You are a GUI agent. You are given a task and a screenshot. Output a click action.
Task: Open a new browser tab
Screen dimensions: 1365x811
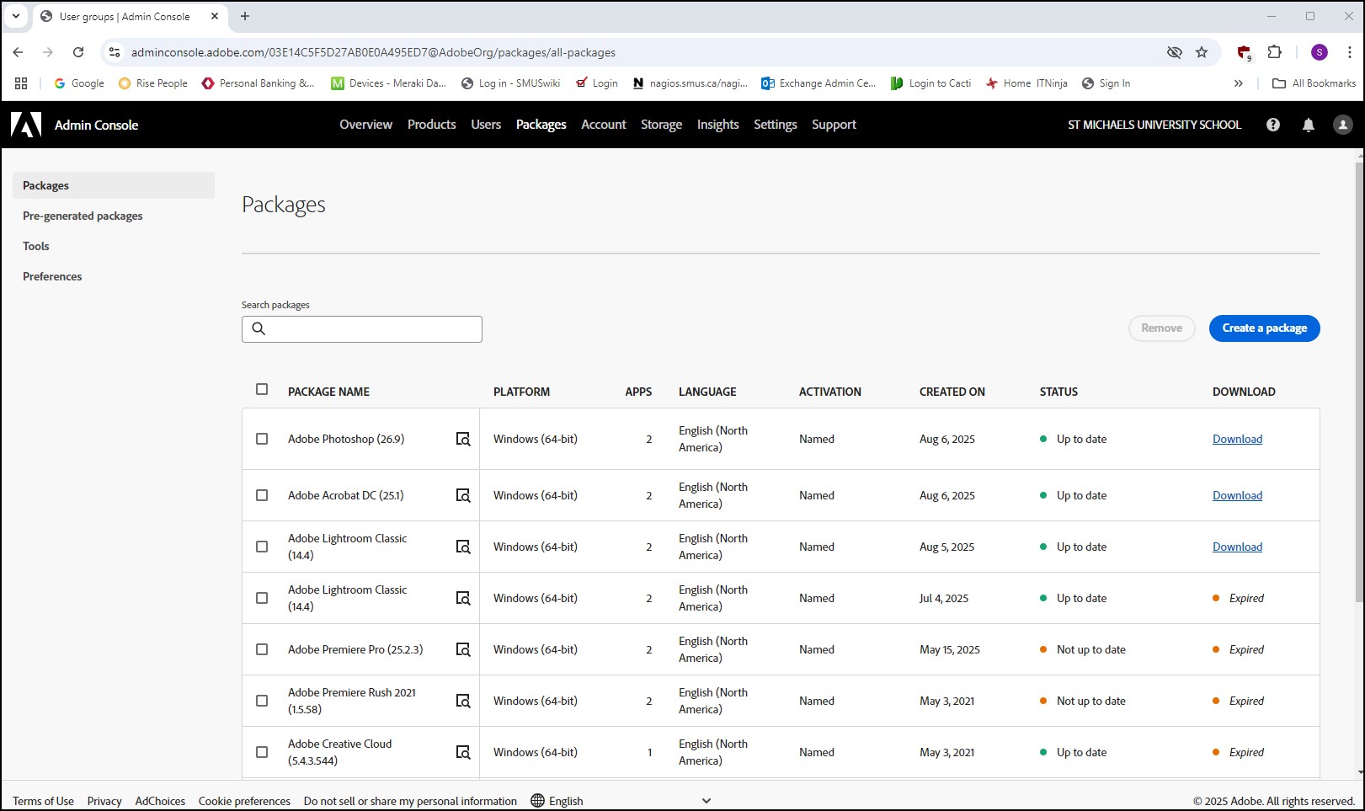245,16
